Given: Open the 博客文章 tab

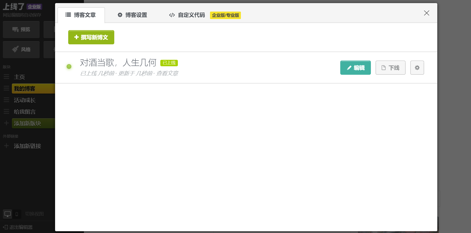Looking at the screenshot, I should tap(81, 15).
